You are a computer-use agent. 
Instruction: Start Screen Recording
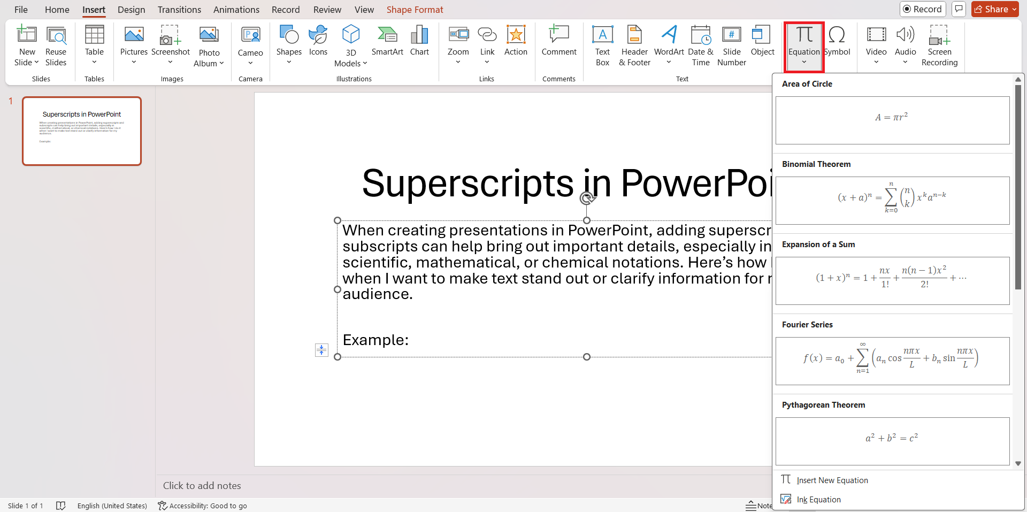pos(940,46)
